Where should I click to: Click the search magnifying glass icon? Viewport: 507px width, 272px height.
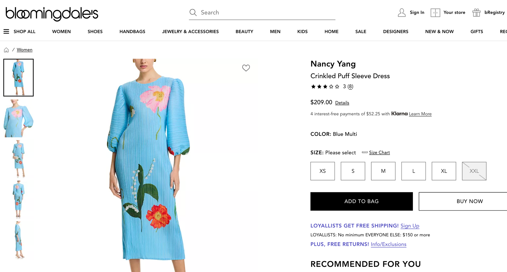193,12
